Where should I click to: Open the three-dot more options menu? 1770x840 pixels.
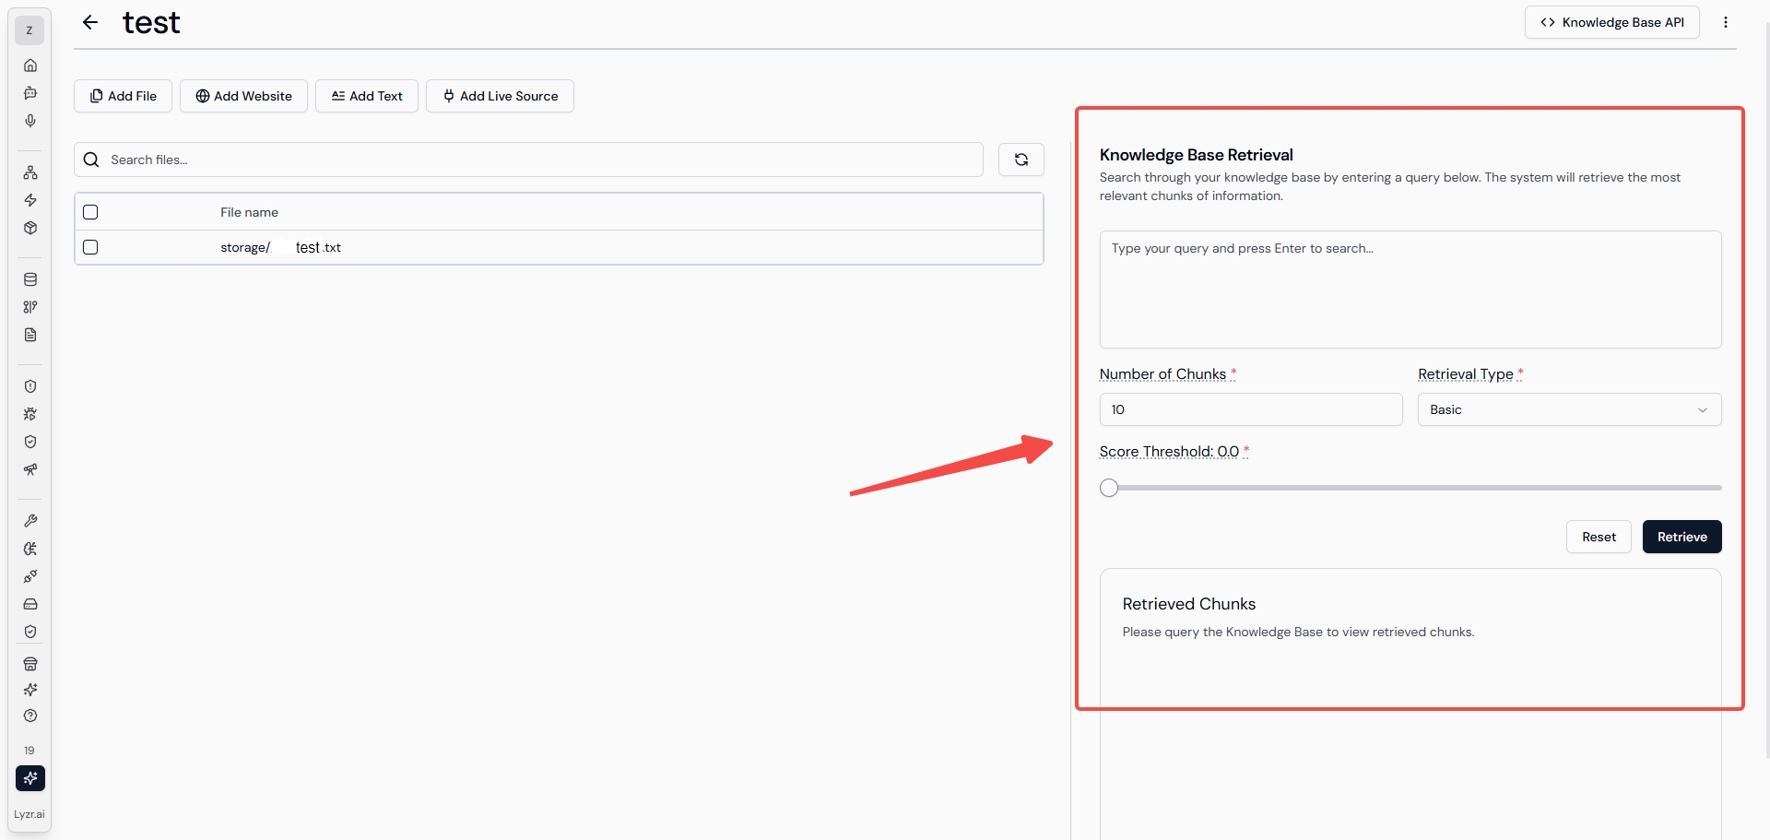pos(1726,22)
